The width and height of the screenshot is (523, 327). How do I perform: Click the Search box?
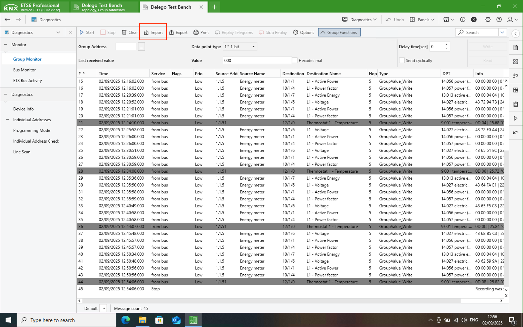(477, 32)
